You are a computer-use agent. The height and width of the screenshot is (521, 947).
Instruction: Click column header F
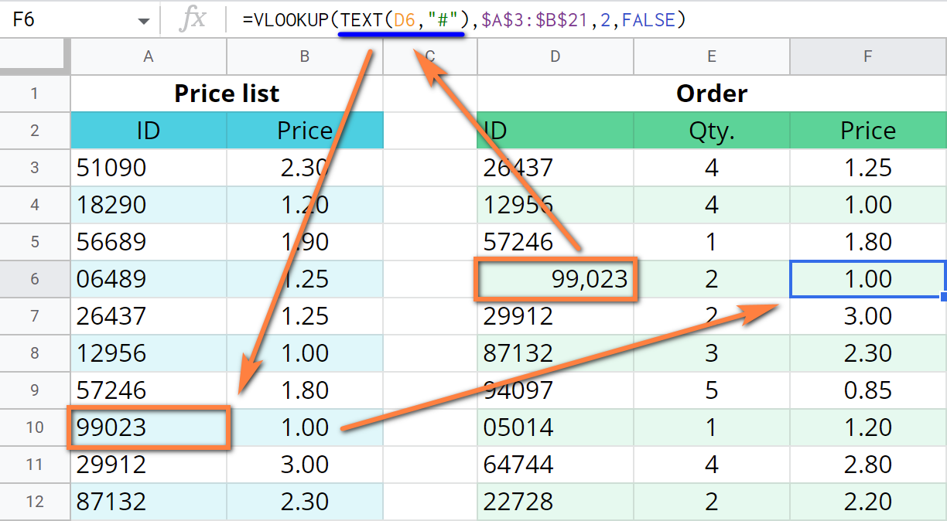coord(867,56)
